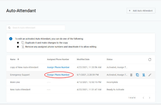161x105 pixels.
Task: Sort by Status column header
Action: coord(110,60)
